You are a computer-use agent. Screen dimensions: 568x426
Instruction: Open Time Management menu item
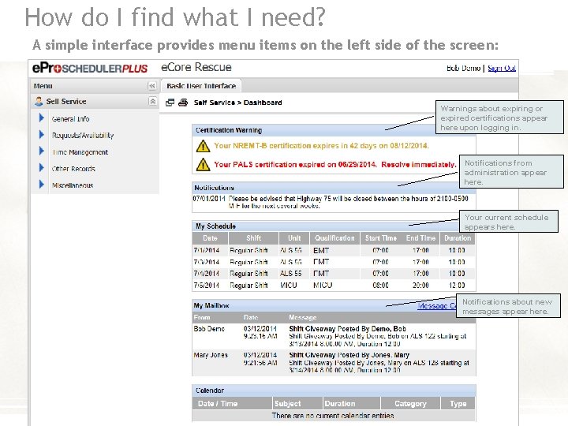click(80, 152)
